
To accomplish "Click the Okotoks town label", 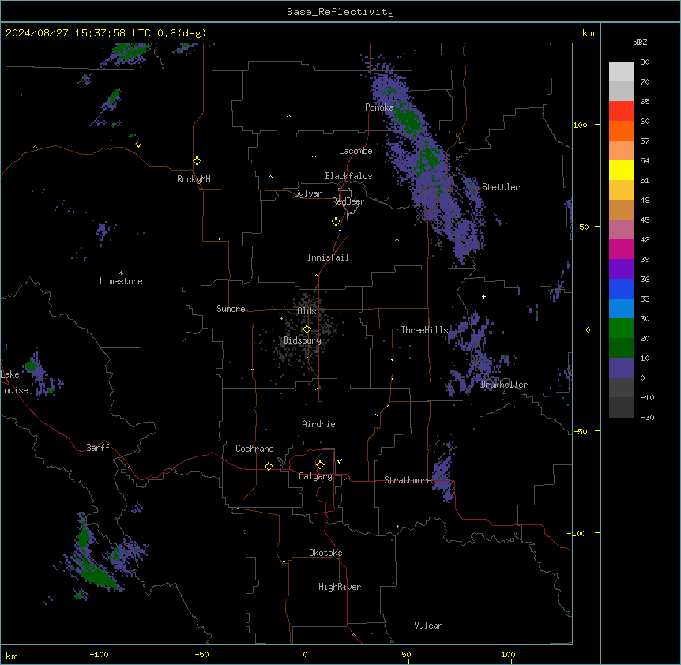I will click(325, 553).
